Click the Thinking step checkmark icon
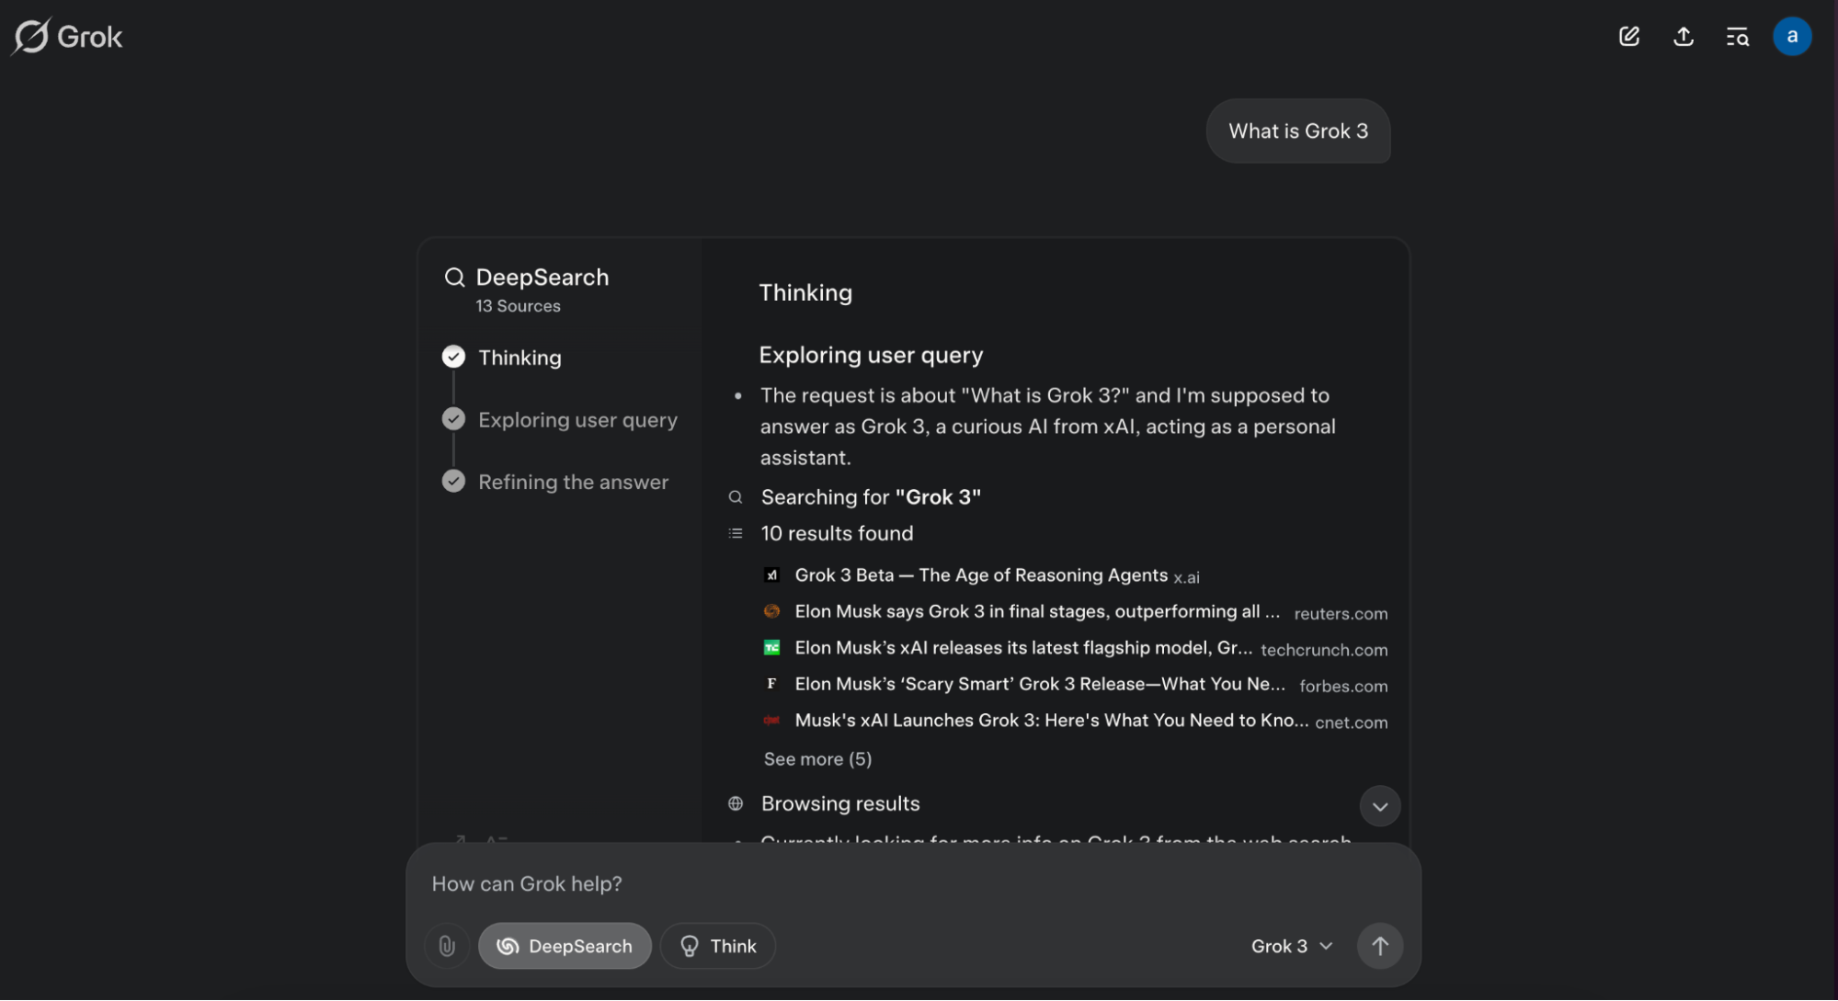The height and width of the screenshot is (1001, 1838). click(453, 357)
